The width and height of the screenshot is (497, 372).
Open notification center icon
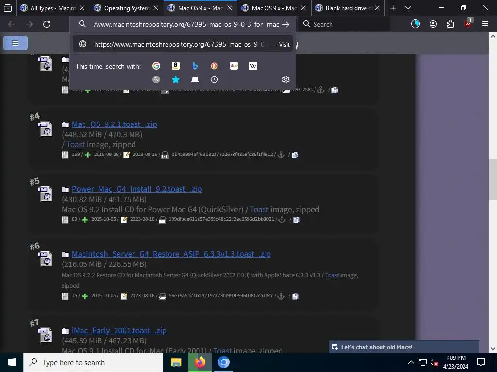(481, 362)
